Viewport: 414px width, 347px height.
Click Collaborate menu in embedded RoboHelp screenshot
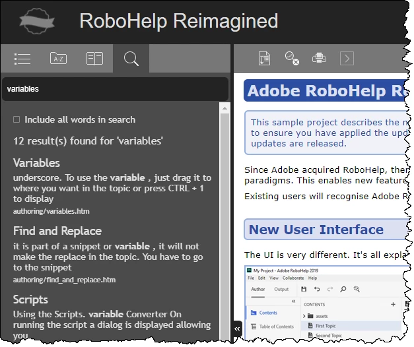click(293, 278)
